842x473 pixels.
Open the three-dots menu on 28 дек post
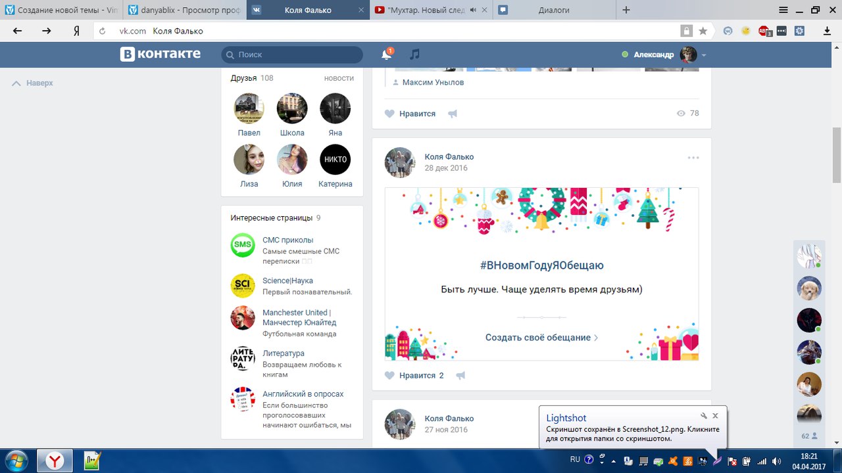point(693,158)
